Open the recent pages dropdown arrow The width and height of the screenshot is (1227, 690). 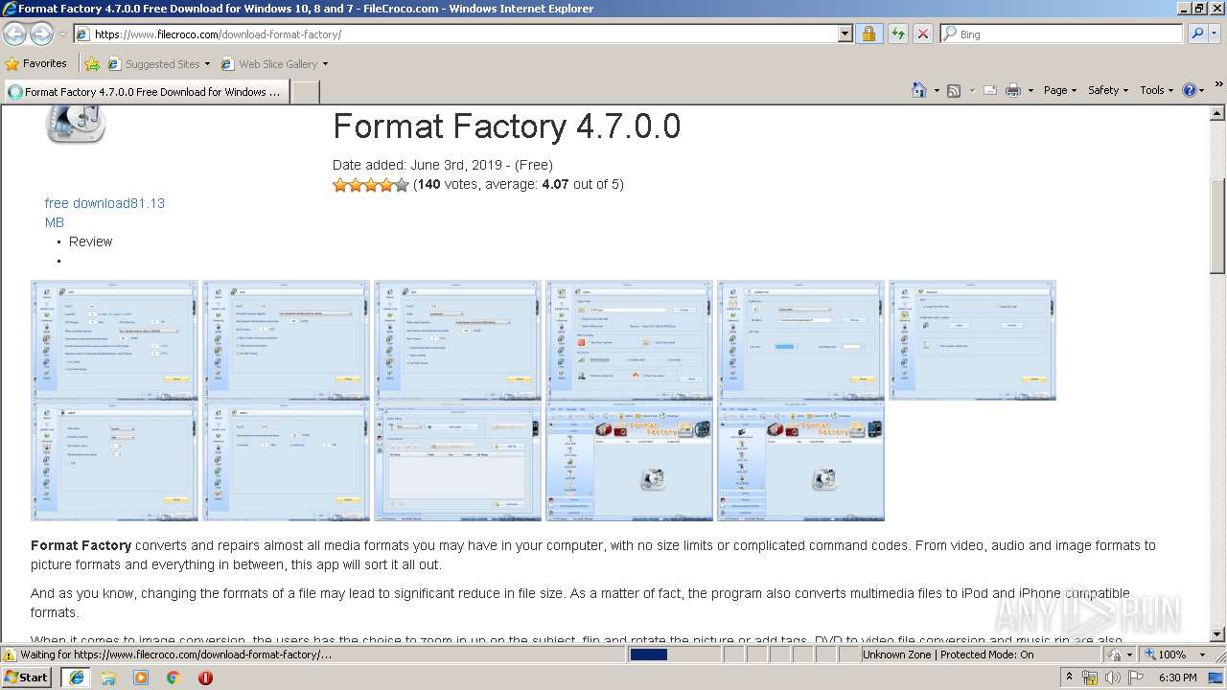click(62, 34)
